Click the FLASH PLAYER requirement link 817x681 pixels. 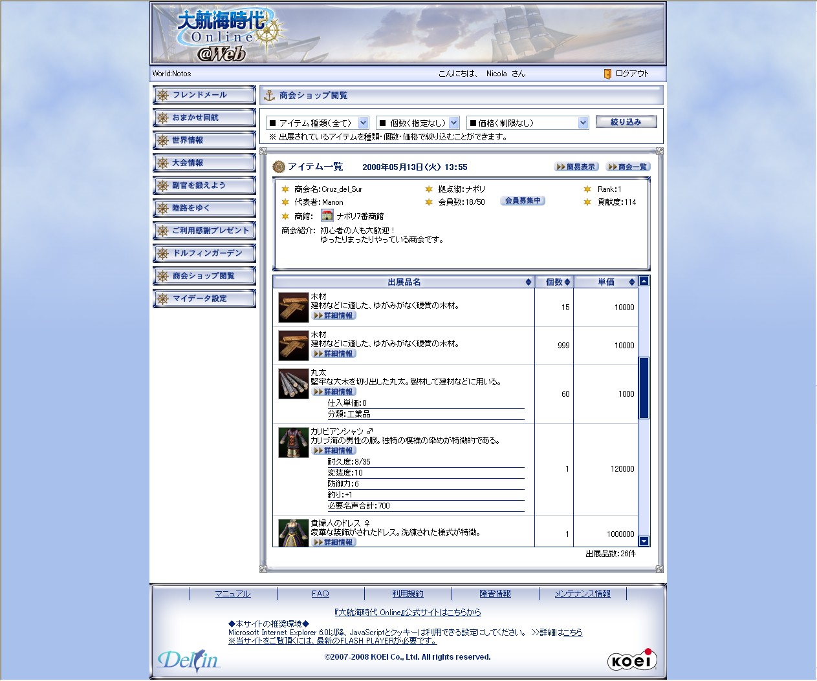point(332,641)
